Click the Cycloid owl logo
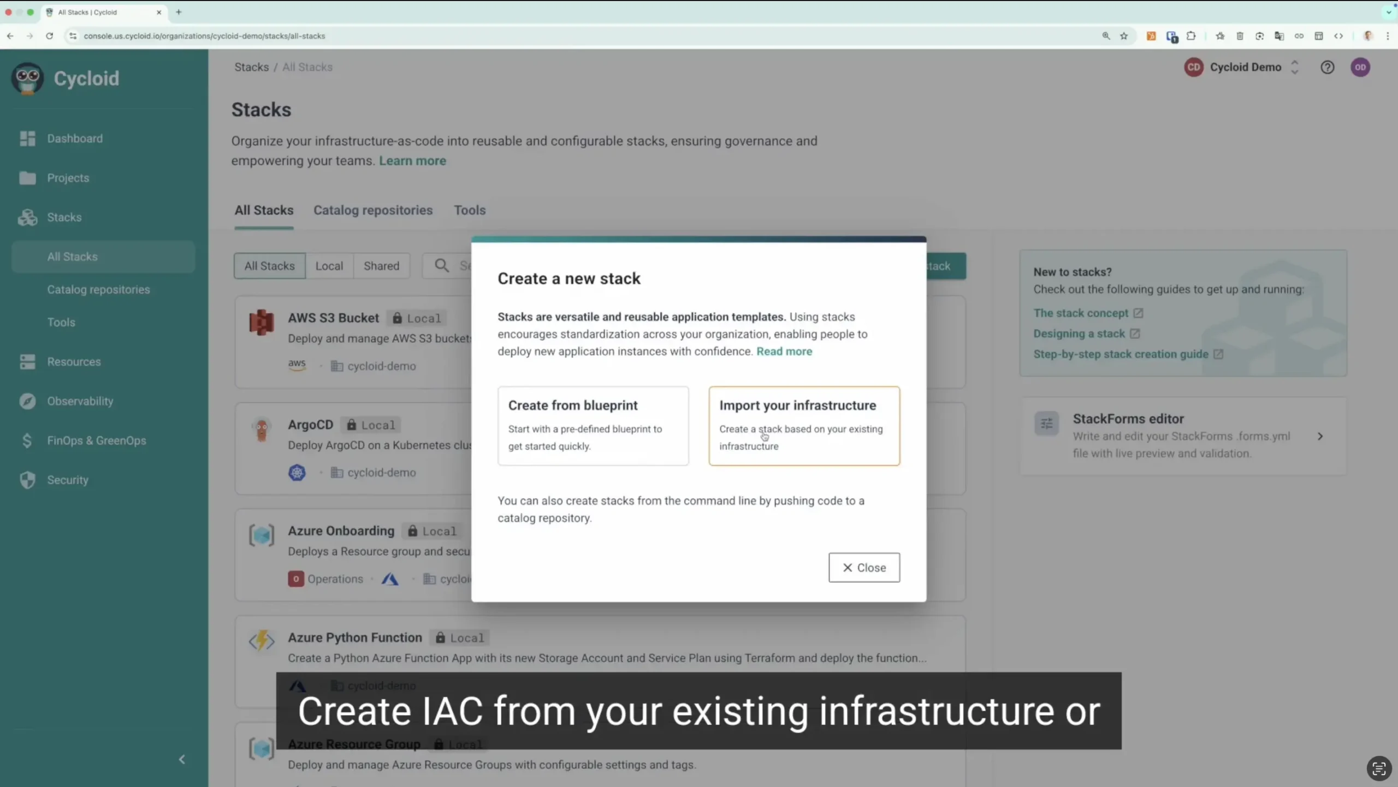This screenshot has width=1398, height=787. coord(27,79)
